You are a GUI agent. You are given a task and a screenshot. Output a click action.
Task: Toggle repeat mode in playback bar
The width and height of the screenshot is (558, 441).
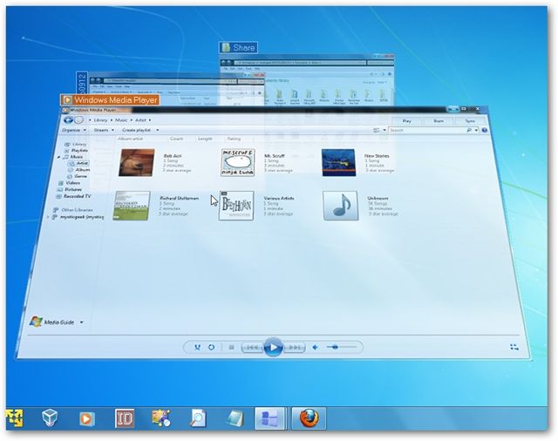(211, 347)
